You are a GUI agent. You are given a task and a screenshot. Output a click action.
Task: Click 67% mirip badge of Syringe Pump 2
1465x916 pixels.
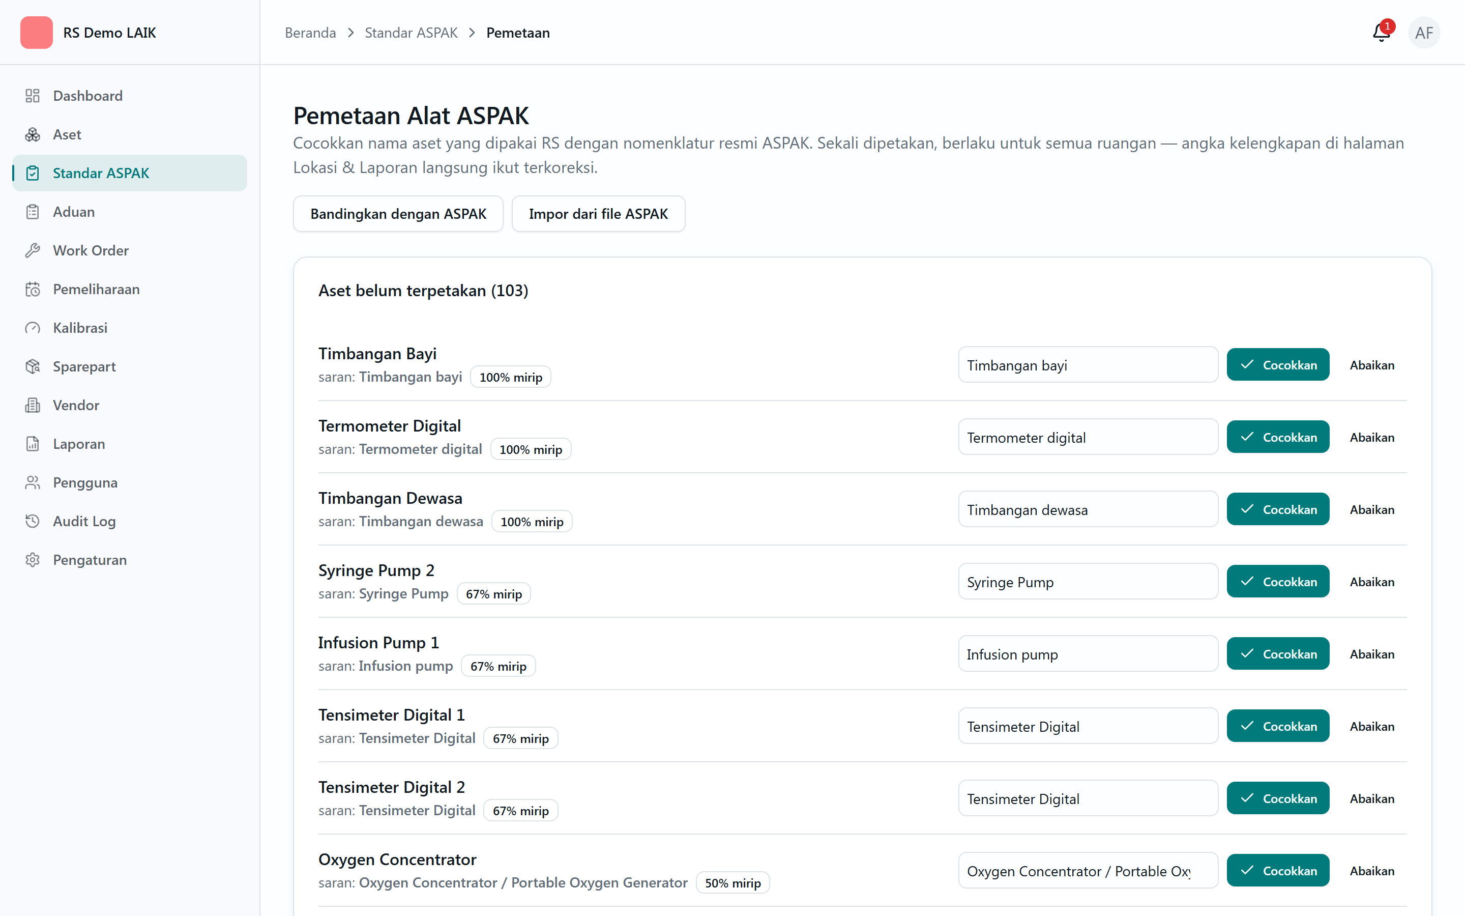493,594
